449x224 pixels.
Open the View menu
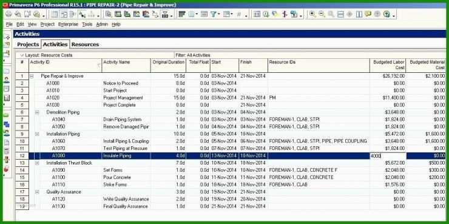pos(32,24)
